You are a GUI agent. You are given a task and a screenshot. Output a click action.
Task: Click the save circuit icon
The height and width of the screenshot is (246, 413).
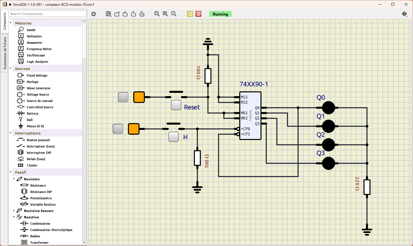coord(134,14)
